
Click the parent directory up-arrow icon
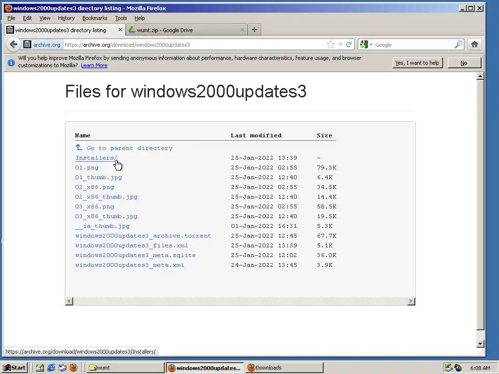tap(79, 147)
